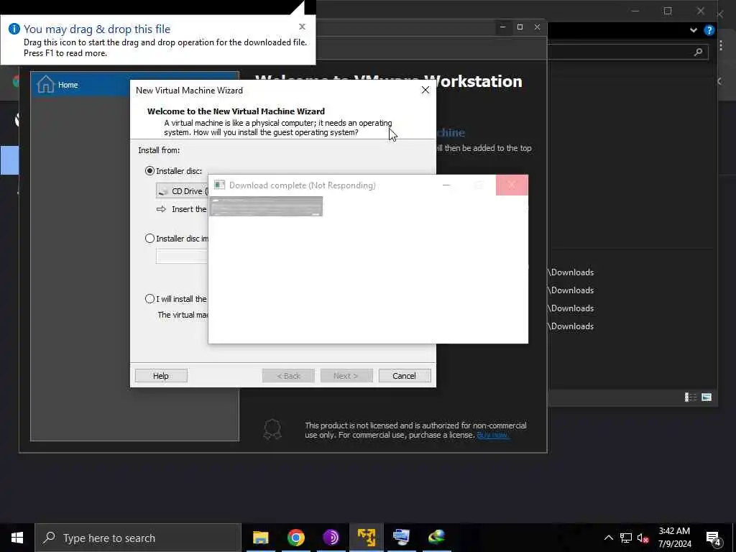Show hidden system tray icons
This screenshot has height=552, width=736.
click(608, 538)
